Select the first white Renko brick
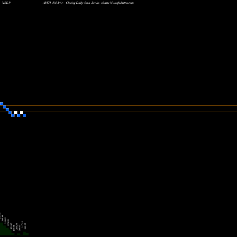Screen dimensions: 237x237 [16, 112]
